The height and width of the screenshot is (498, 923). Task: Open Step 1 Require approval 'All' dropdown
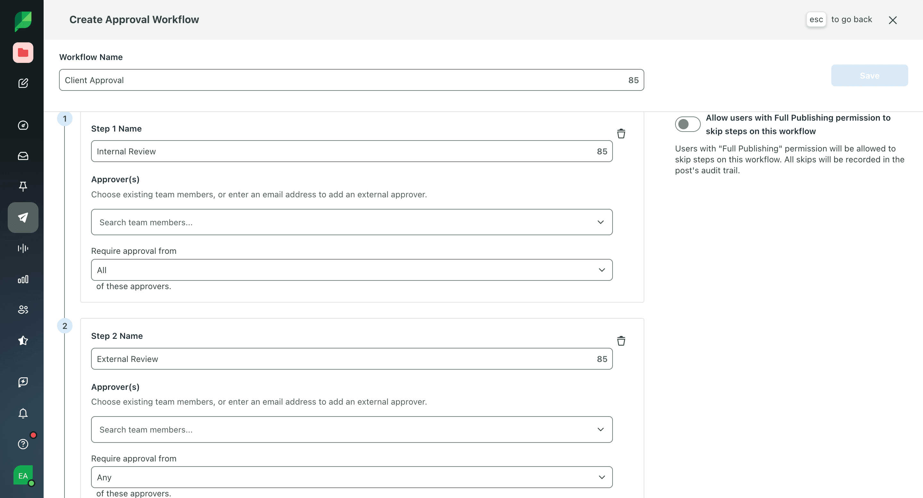click(x=351, y=270)
